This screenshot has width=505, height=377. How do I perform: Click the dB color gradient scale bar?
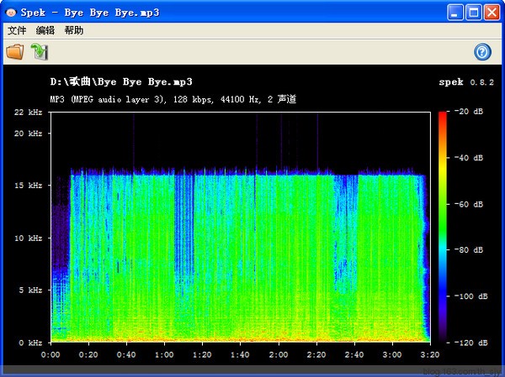pyautogui.click(x=442, y=227)
